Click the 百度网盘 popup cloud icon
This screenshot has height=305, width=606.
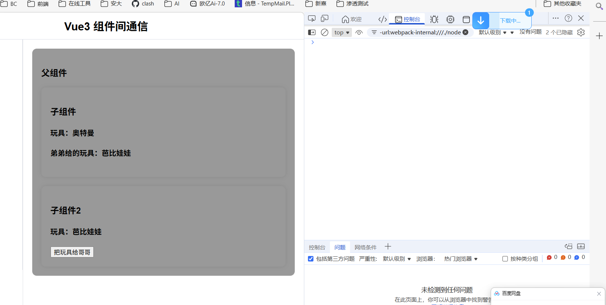[x=497, y=293]
